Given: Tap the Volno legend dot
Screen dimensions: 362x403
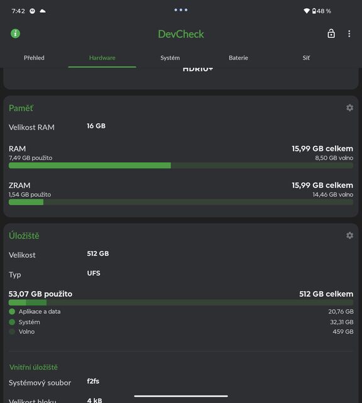Looking at the screenshot, I should (x=12, y=331).
